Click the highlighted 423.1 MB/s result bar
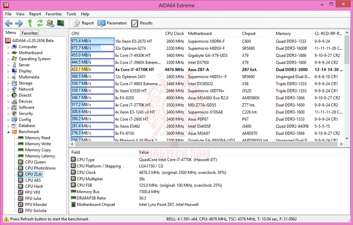353x225 pixels. (92, 69)
